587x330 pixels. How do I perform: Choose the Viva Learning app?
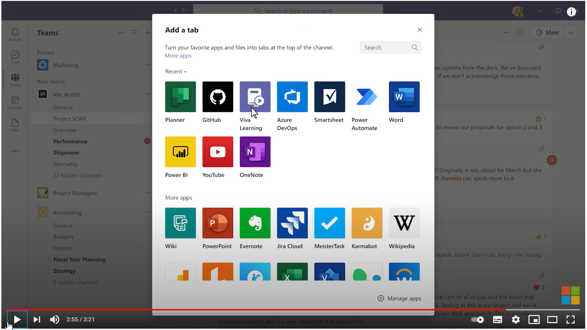coord(255,96)
